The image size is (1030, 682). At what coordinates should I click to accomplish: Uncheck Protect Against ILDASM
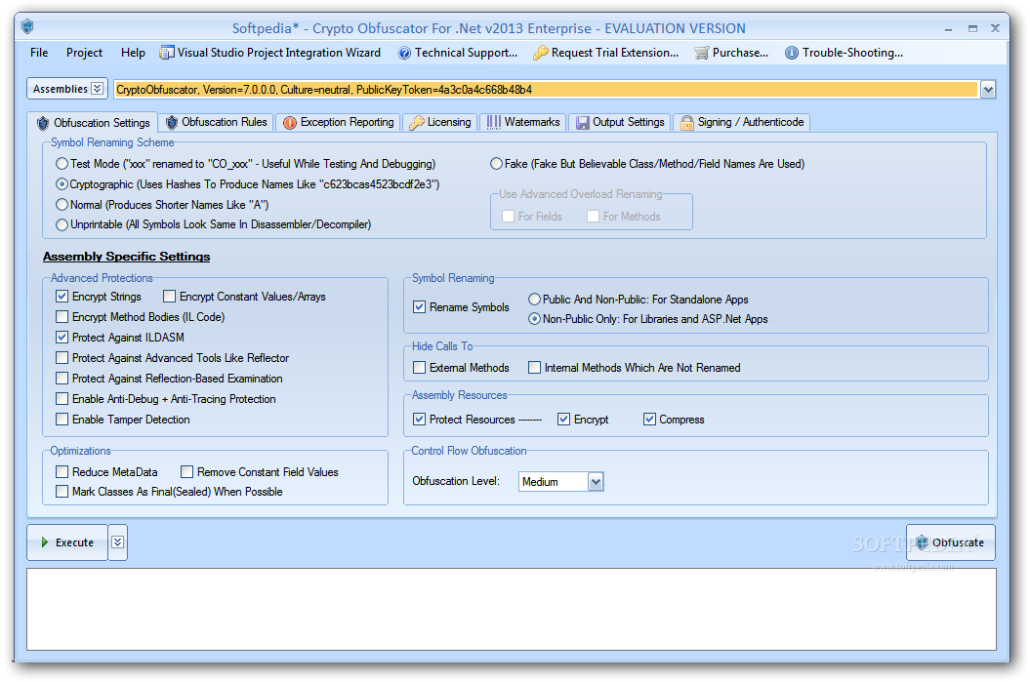point(62,338)
